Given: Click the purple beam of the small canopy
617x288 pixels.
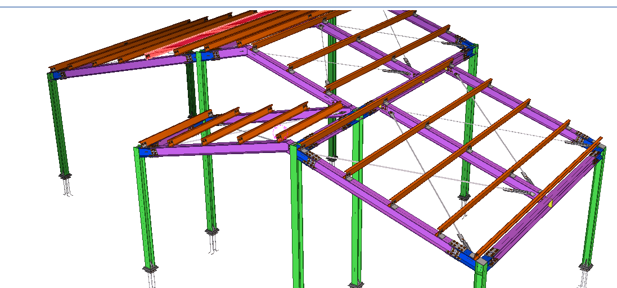Looking at the screenshot, I should click(219, 148).
